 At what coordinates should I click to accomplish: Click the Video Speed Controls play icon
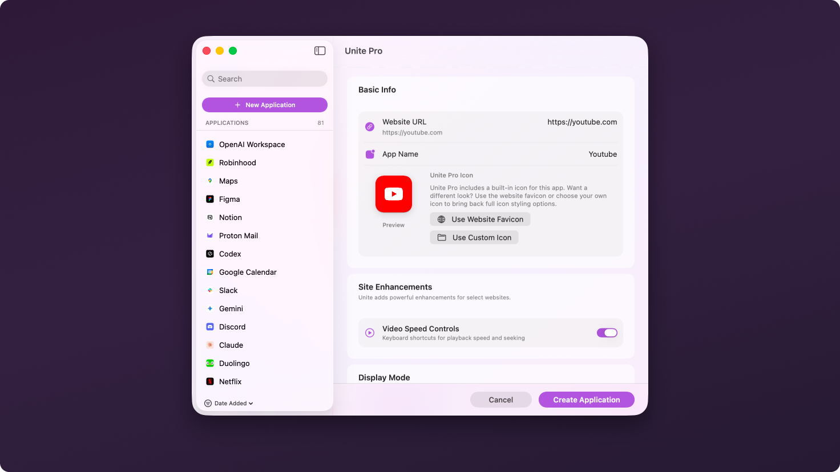(x=370, y=332)
